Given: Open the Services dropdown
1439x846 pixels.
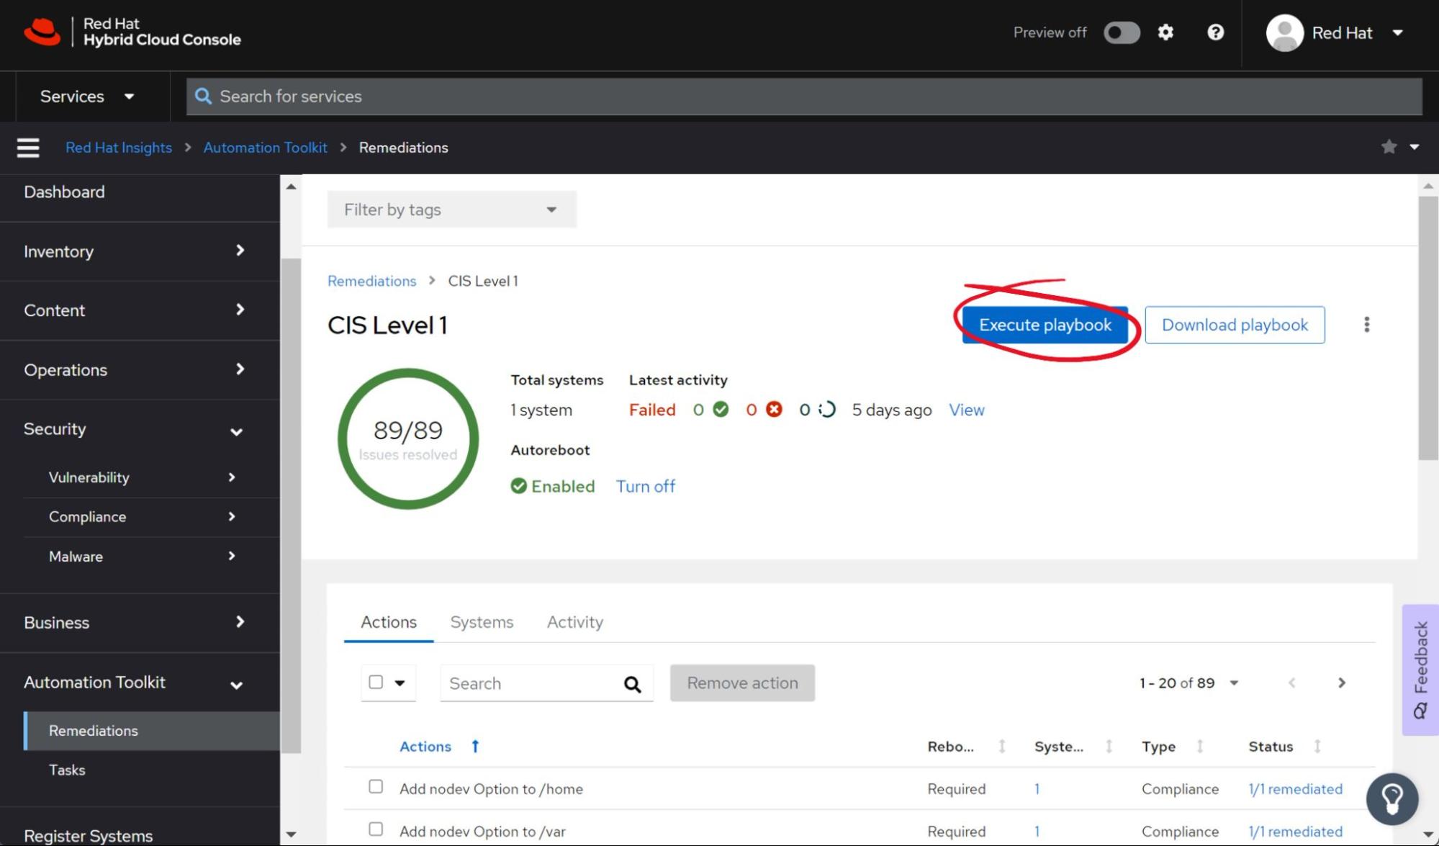Looking at the screenshot, I should [87, 96].
